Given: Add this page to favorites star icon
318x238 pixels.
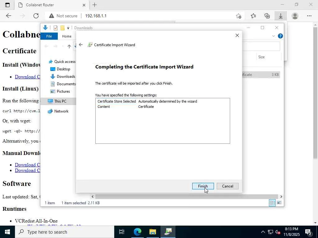Looking at the screenshot, I should click(238, 16).
